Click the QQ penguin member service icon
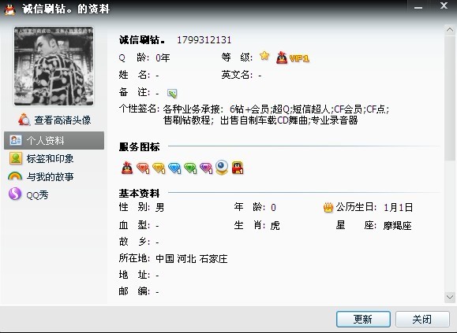Viewport: 457px width, 333px height. [127, 168]
